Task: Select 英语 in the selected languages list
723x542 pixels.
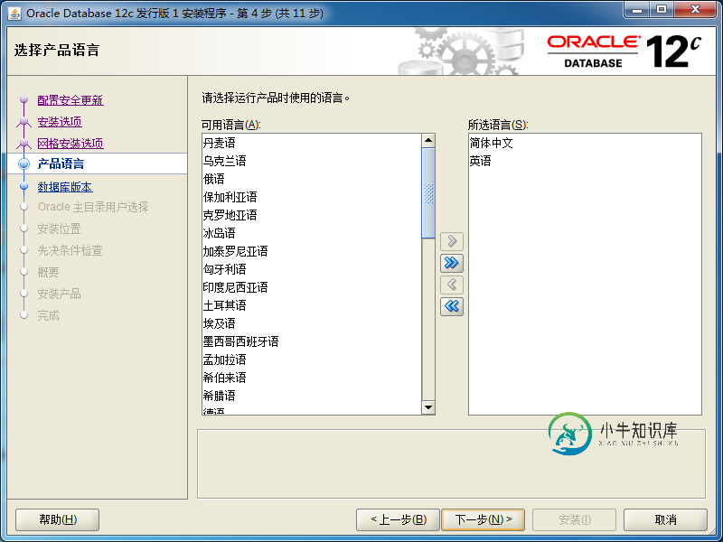Action: (585, 161)
